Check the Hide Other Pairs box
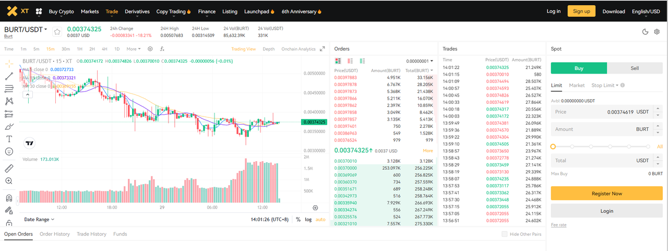The image size is (668, 251). click(504, 234)
